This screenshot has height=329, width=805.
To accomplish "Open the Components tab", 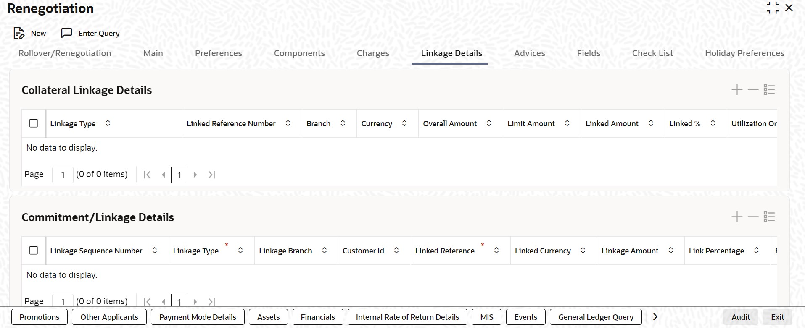I will pyautogui.click(x=299, y=53).
